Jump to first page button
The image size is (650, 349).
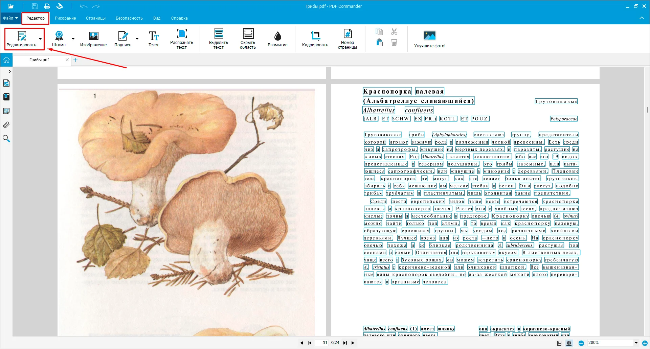(x=310, y=343)
